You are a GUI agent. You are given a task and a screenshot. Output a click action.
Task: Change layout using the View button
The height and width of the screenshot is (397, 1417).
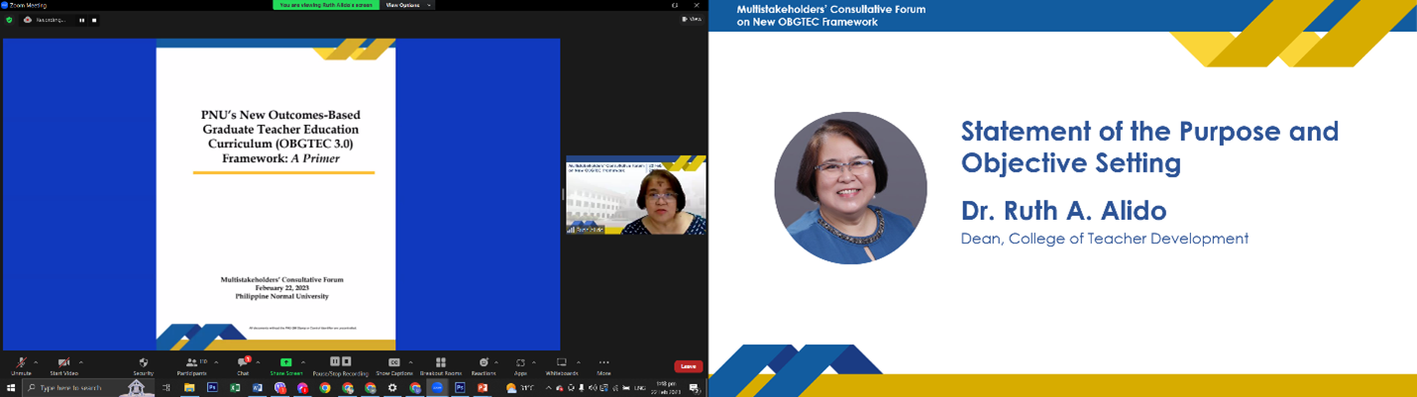[693, 19]
